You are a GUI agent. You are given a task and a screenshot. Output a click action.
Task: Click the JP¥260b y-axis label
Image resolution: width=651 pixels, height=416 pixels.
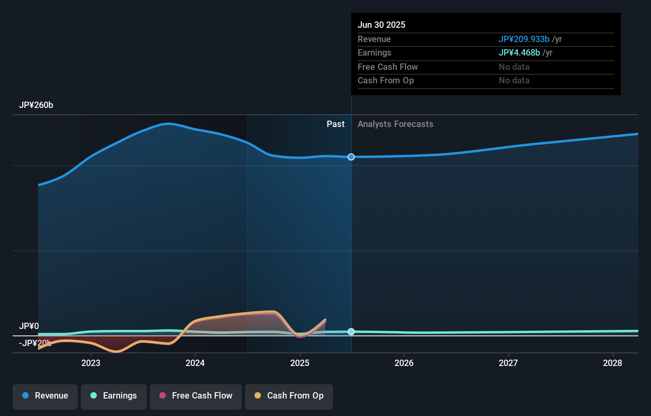(x=36, y=105)
